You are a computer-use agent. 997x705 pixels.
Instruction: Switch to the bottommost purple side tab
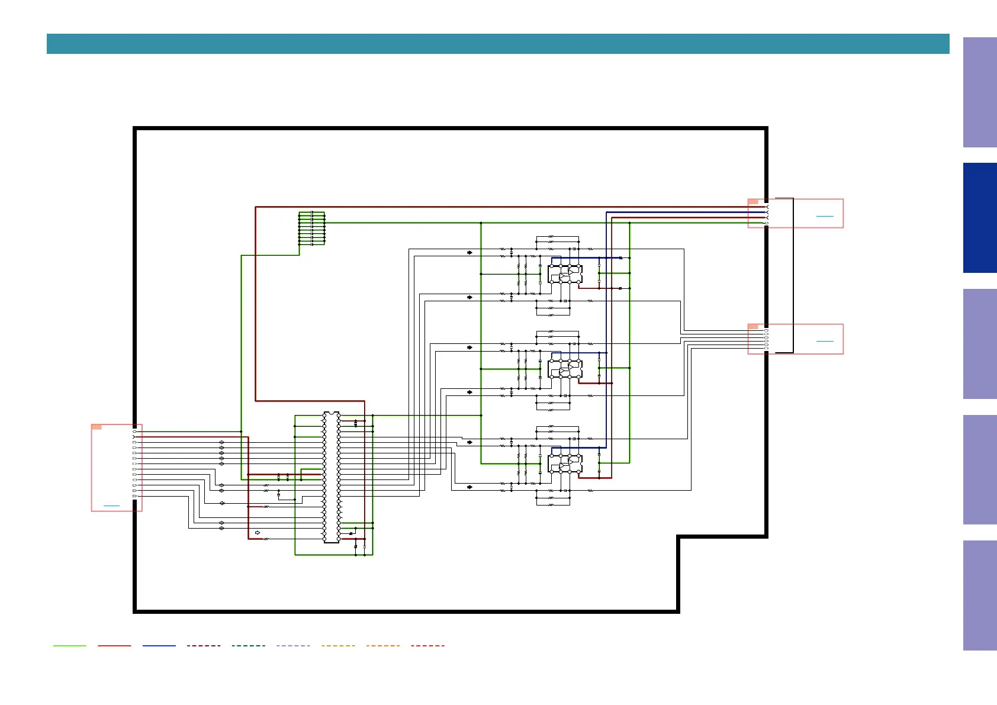pyautogui.click(x=980, y=595)
